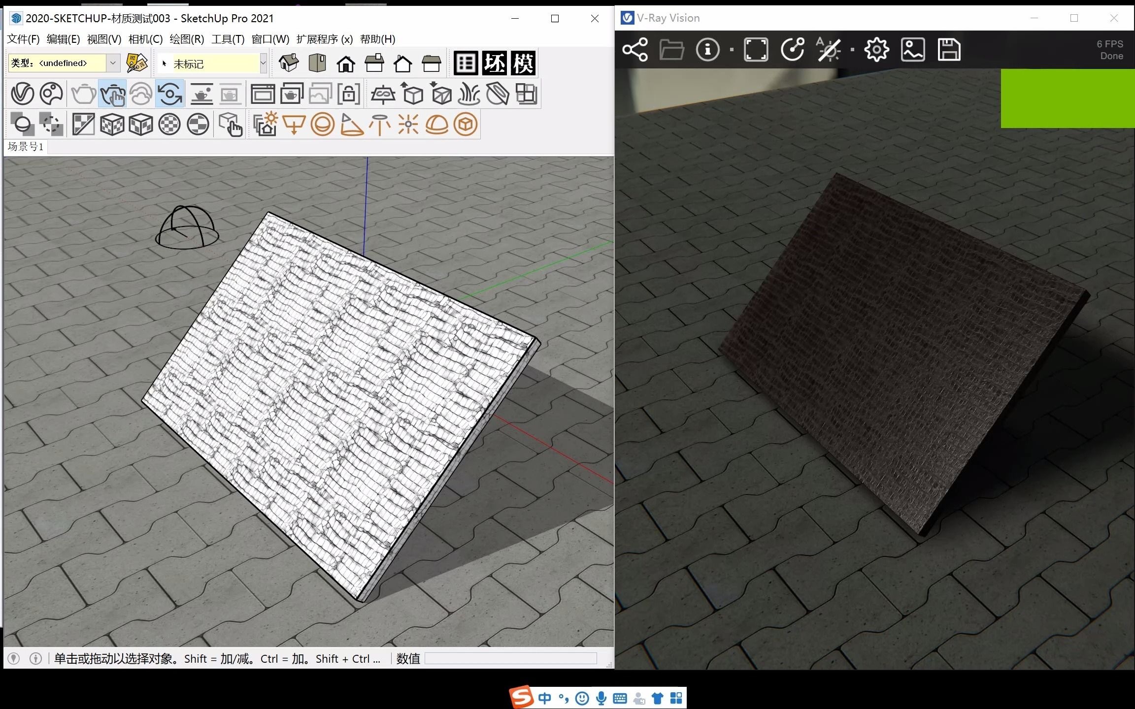The width and height of the screenshot is (1135, 709).
Task: Add a V-Ray infinite plane
Action: click(383, 93)
